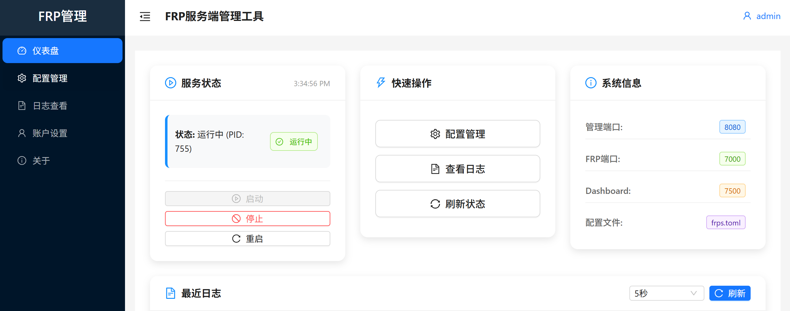
Task: Click the document icon beside 日志查看
Action: click(x=22, y=106)
